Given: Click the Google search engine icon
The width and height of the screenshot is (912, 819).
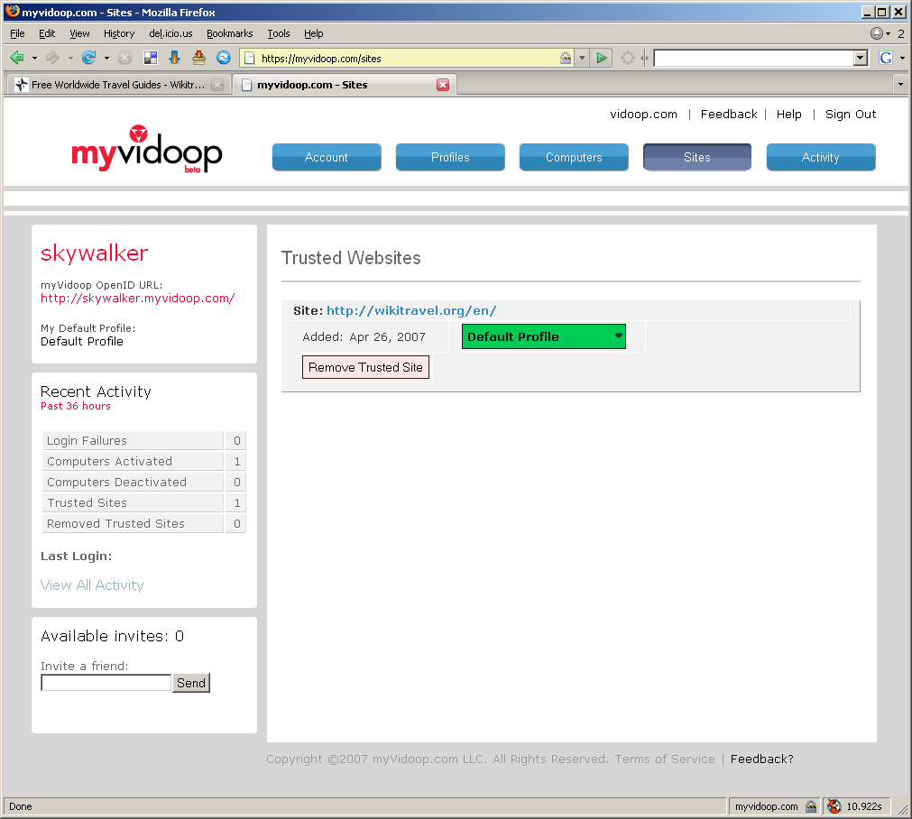Looking at the screenshot, I should click(x=885, y=58).
